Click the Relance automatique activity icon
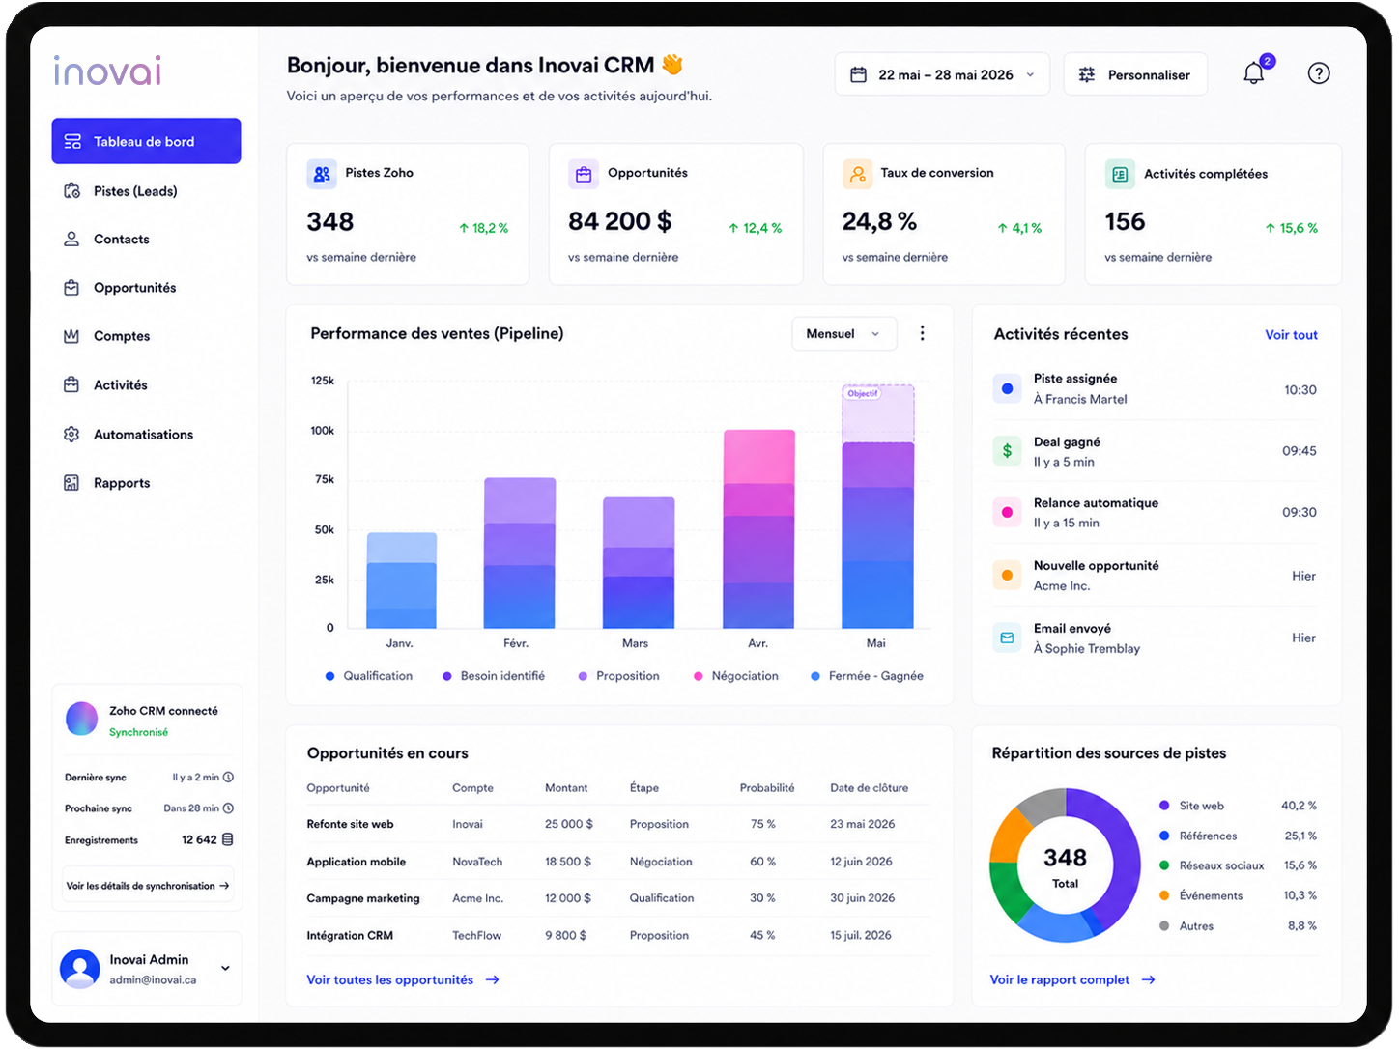 coord(1008,512)
